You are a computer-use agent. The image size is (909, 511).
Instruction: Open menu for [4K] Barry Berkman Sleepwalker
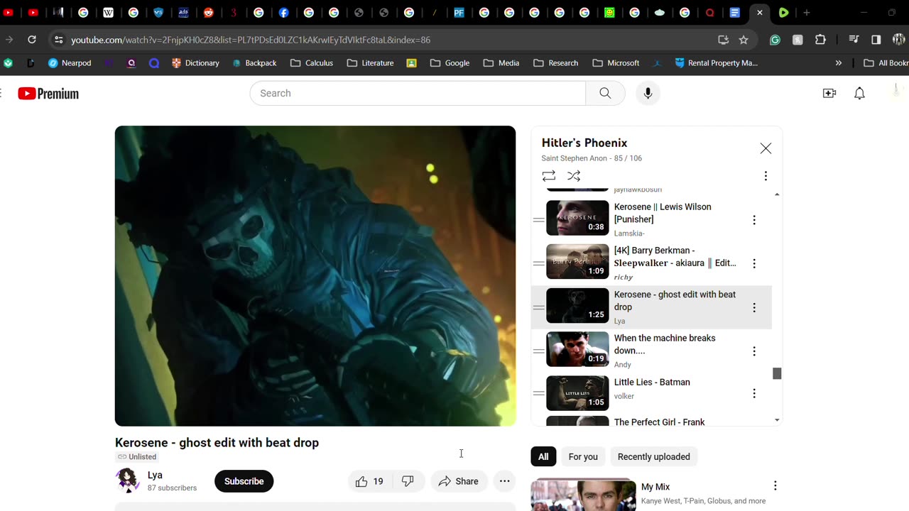coord(754,263)
